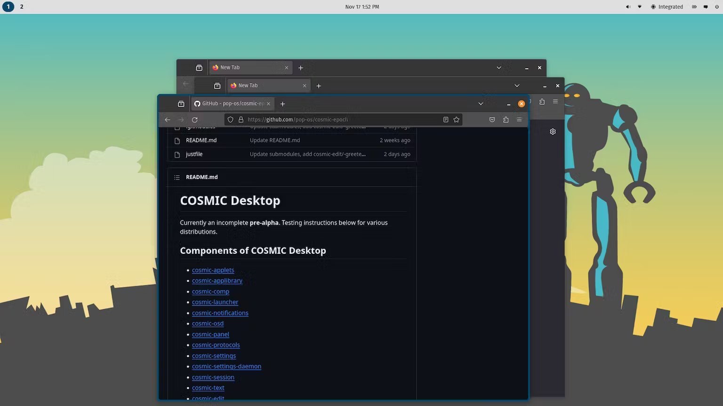The image size is (723, 406).
Task: List all tabs in the rearmost Firefox window
Action: point(499,68)
